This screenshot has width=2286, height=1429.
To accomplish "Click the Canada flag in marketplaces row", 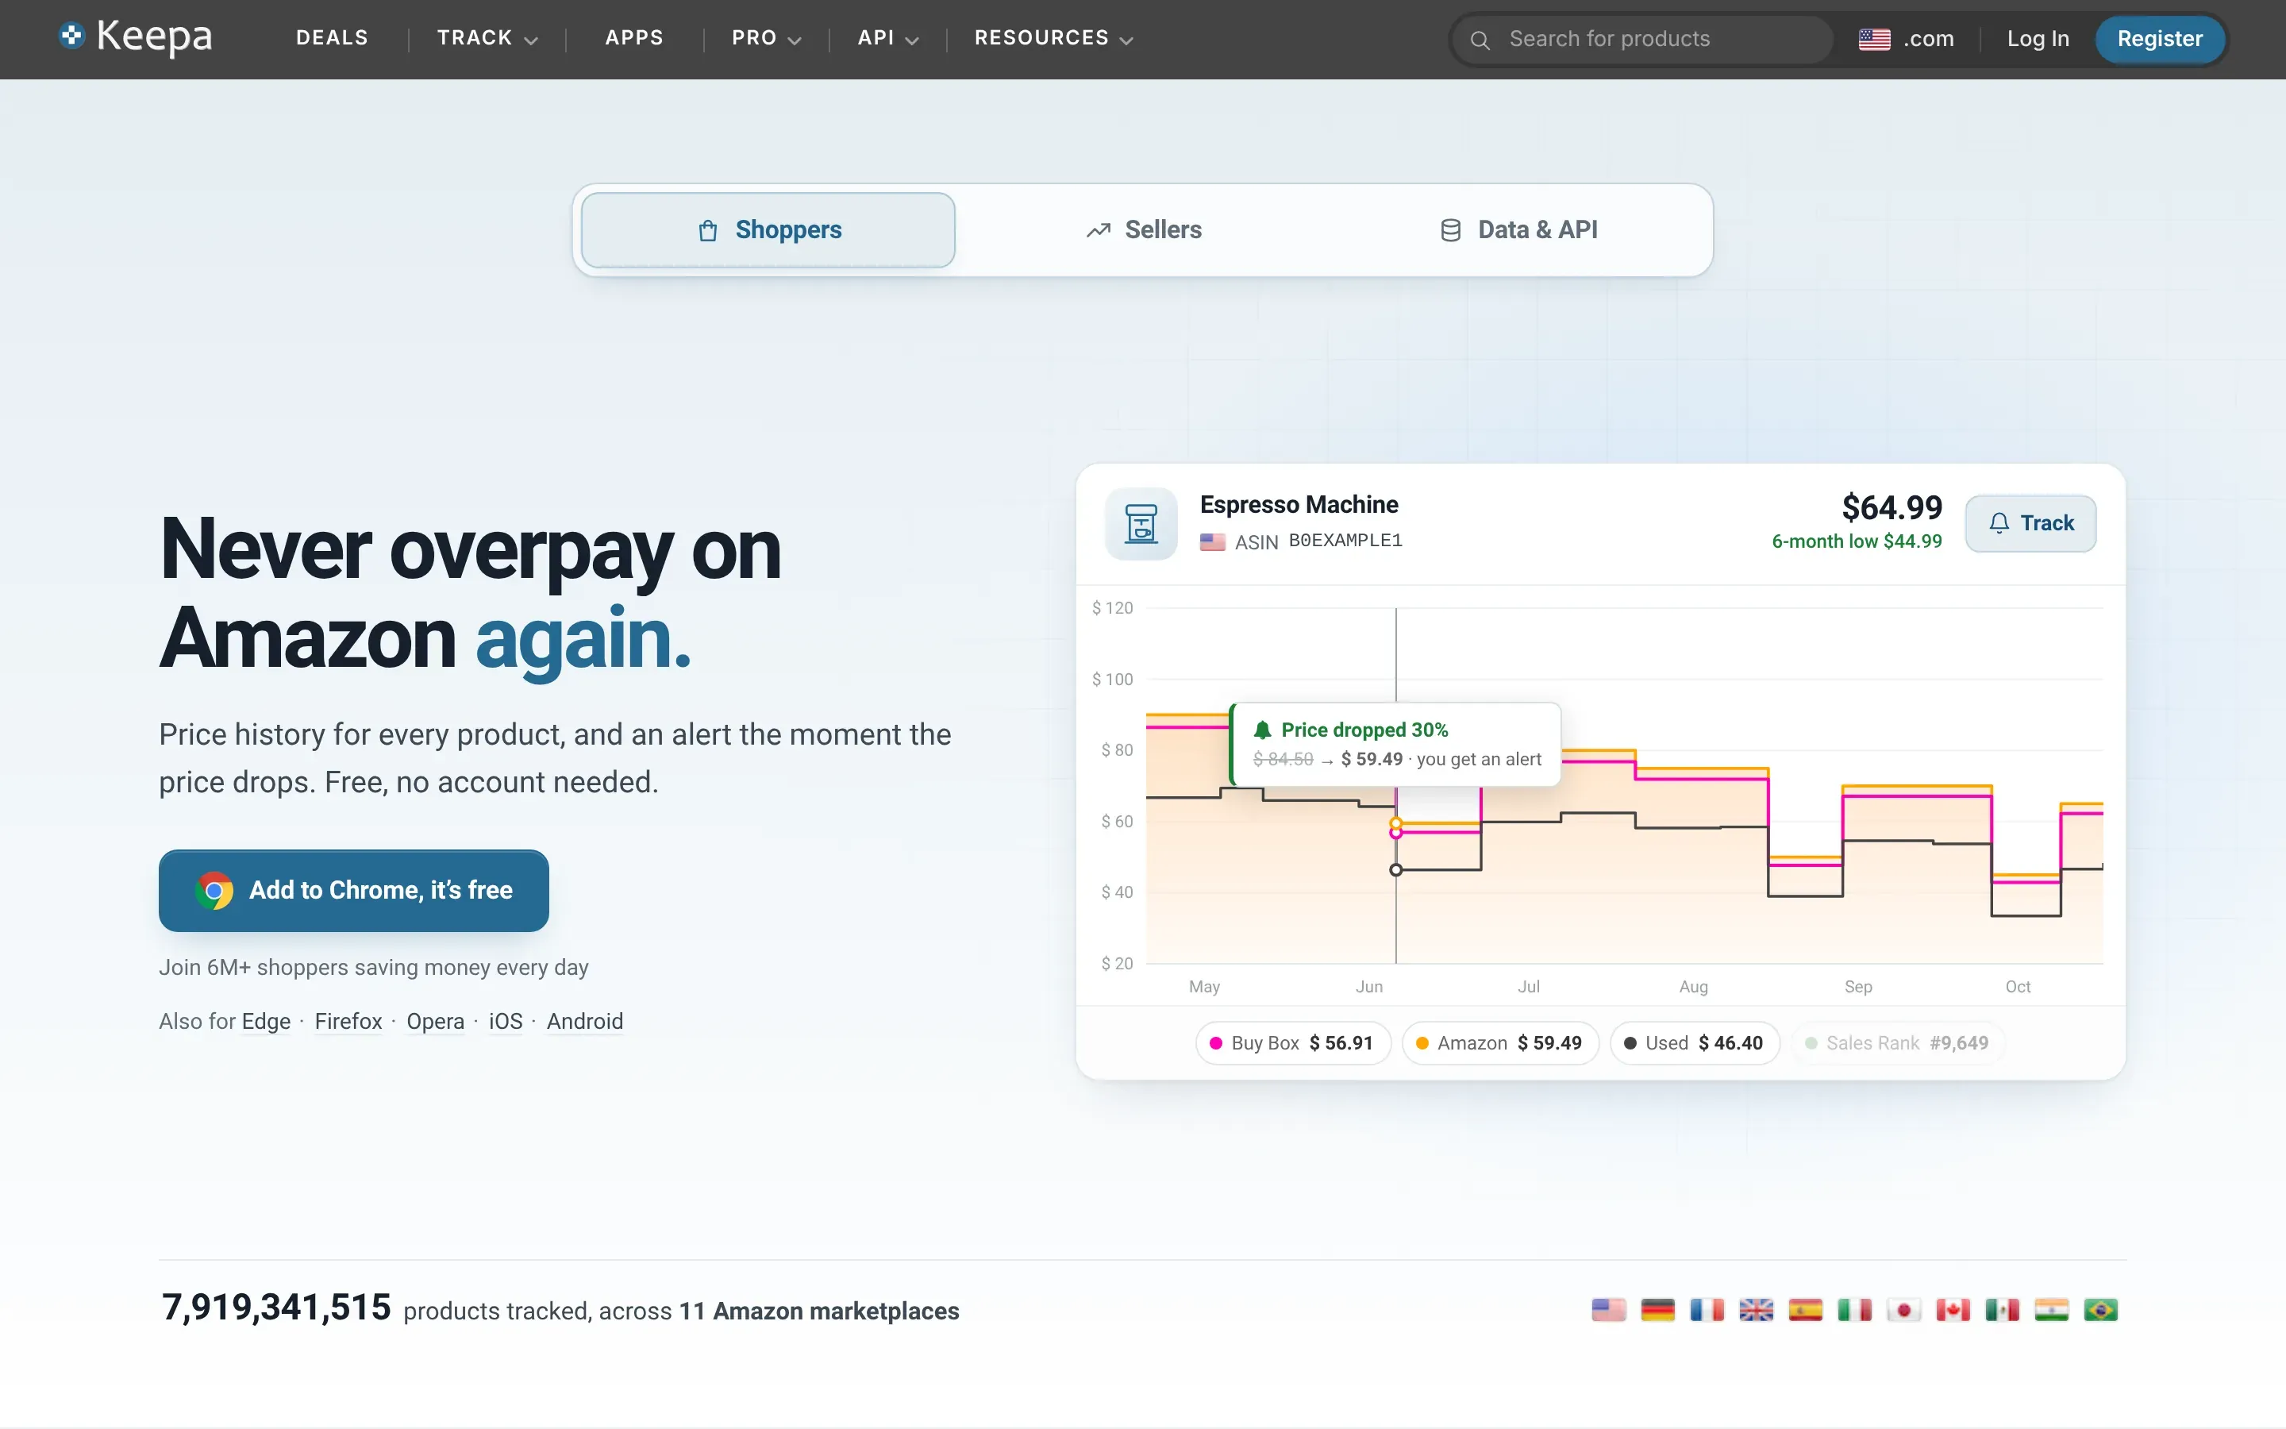I will (1953, 1310).
